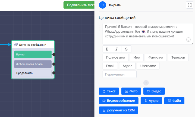Image resolution: width=195 pixels, height=117 pixels.
Task: Apply strikethrough formatting to text
Action: click(x=126, y=49)
